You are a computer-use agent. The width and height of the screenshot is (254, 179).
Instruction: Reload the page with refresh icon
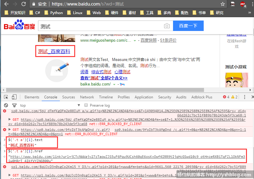click(24, 4)
